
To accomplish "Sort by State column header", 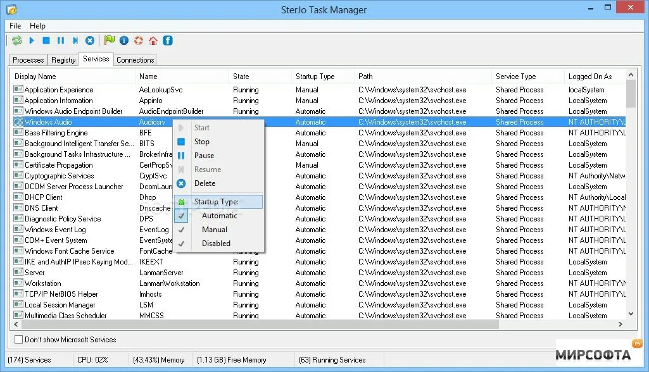I will [x=260, y=77].
